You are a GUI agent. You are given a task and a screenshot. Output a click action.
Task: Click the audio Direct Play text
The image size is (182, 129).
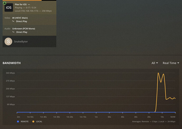[22, 32]
